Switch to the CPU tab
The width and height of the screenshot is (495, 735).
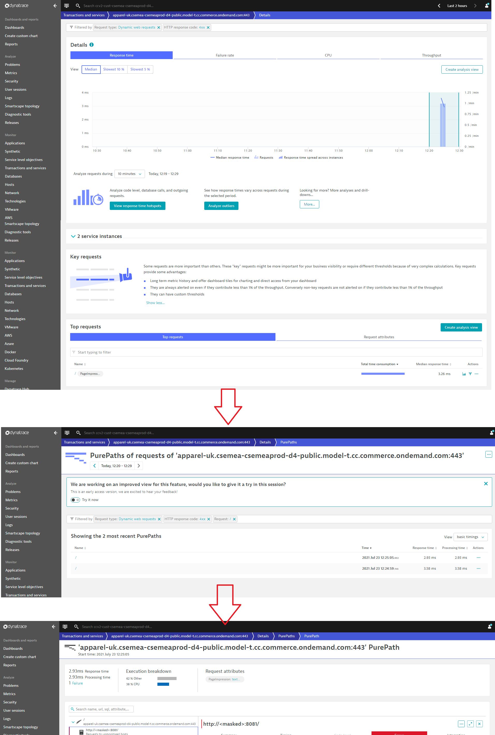[x=328, y=55]
